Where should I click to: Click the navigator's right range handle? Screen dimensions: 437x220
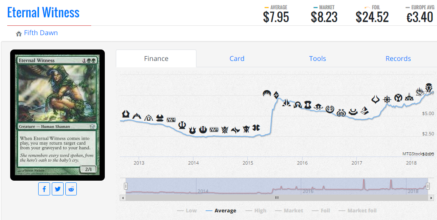[428, 186]
